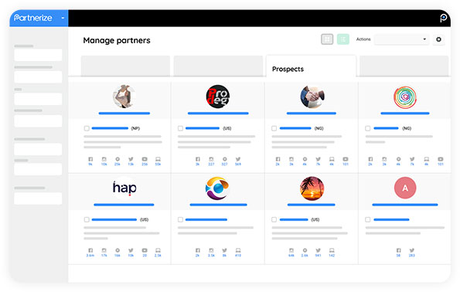
Task: Open the hap partner name link
Action: pyautogui.click(x=114, y=219)
